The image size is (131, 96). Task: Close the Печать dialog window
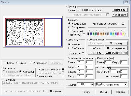pos(126,2)
